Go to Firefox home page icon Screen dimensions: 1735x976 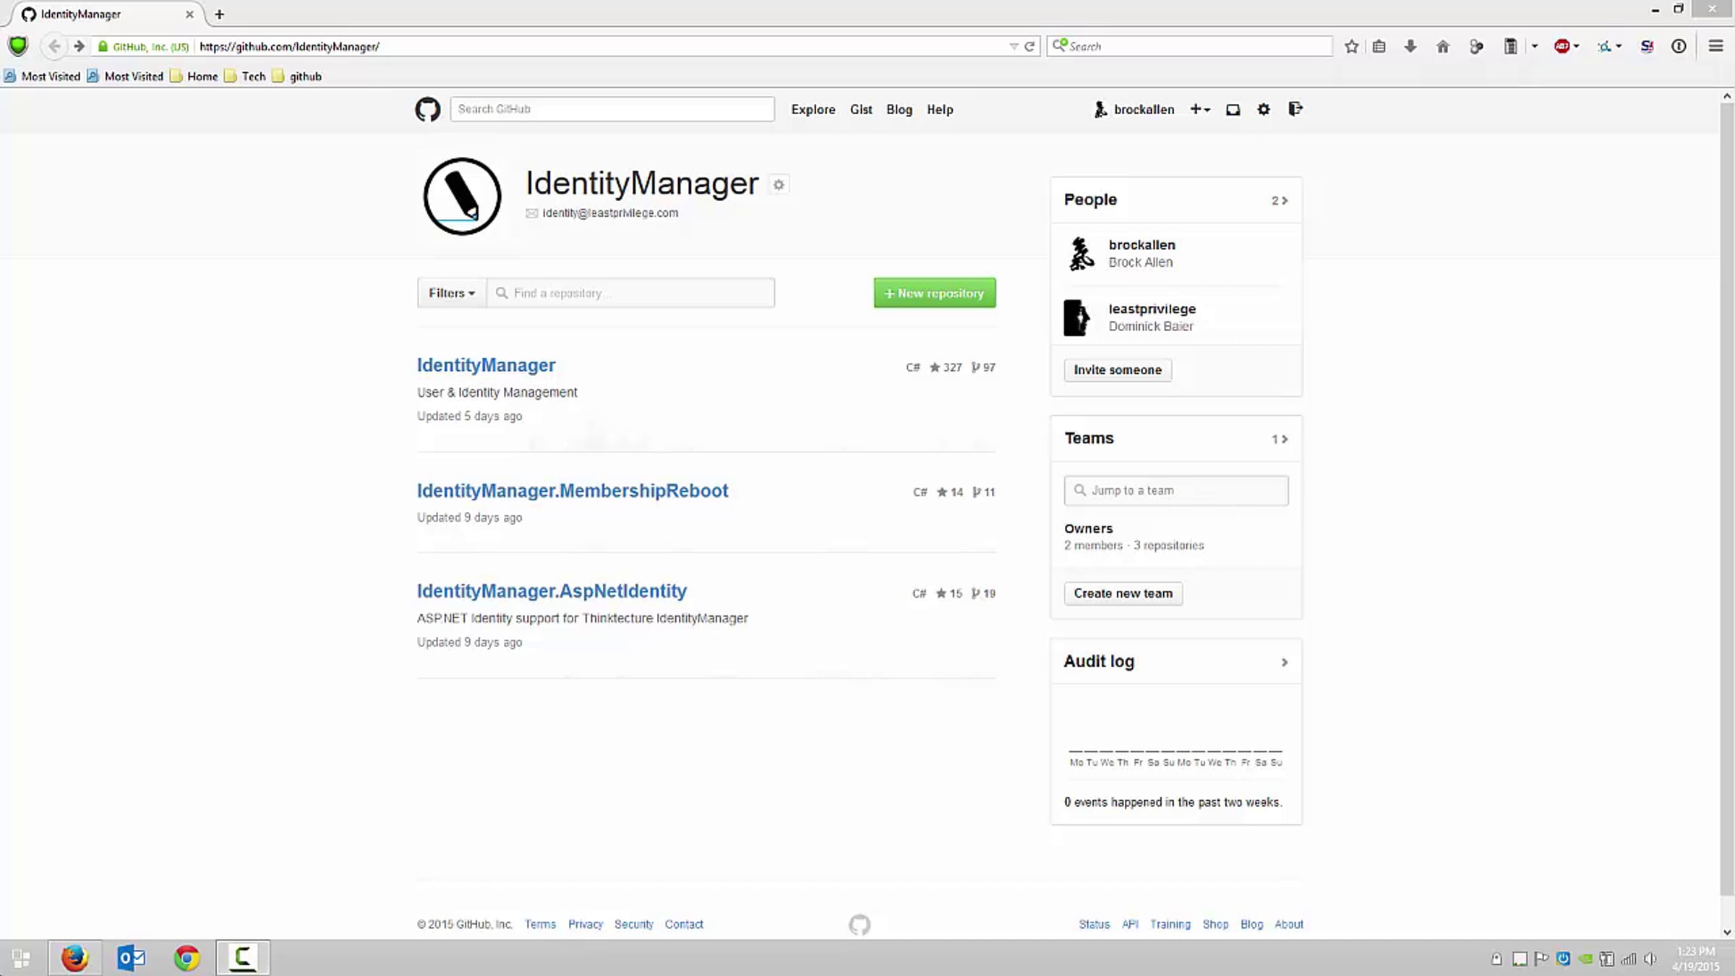[x=1443, y=46]
